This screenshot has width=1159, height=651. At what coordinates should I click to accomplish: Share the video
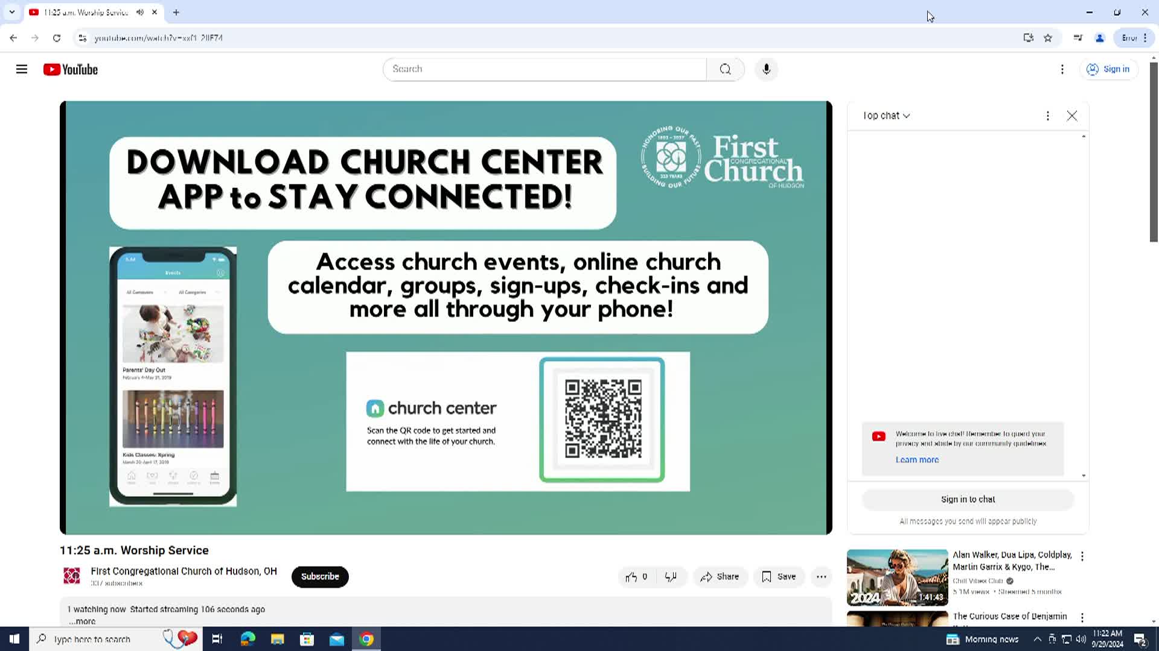click(x=720, y=577)
